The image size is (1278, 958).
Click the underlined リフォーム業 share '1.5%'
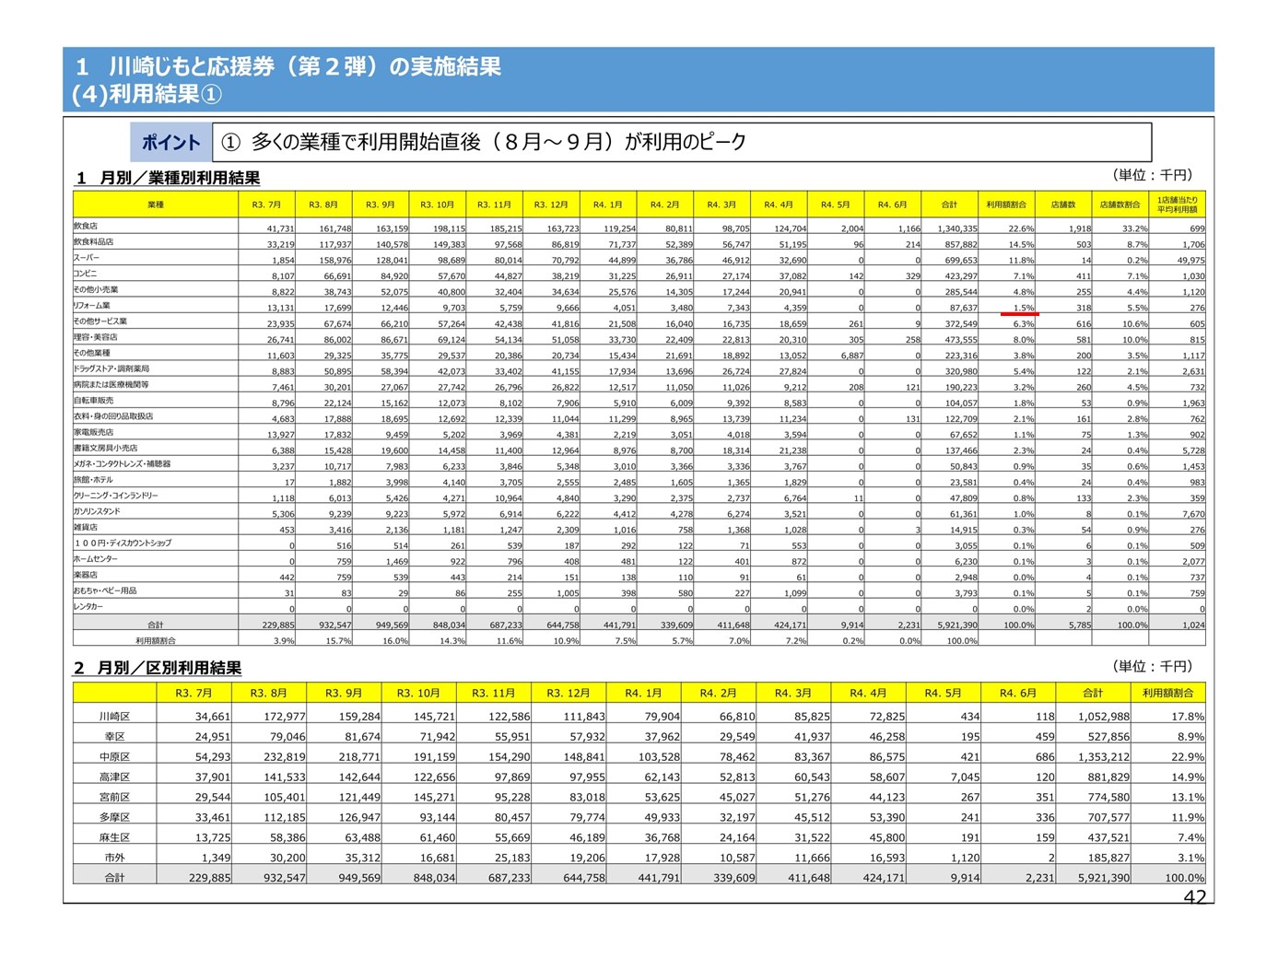[x=1023, y=308]
